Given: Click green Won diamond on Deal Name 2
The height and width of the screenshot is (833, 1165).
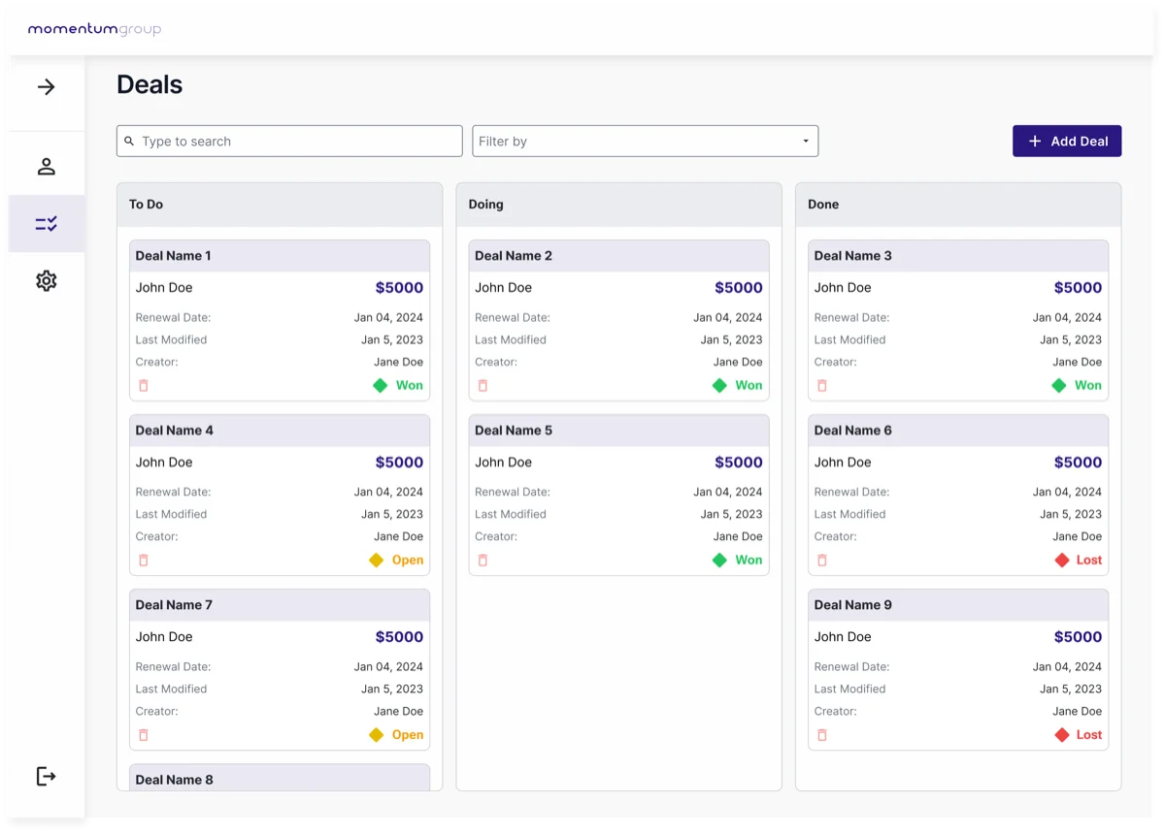Looking at the screenshot, I should 719,386.
